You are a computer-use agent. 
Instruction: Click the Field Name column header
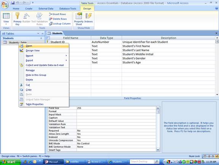[x=70, y=38]
